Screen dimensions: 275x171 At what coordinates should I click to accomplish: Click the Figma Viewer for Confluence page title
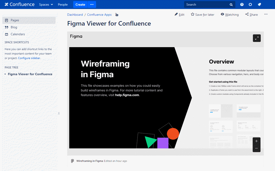pos(109,24)
